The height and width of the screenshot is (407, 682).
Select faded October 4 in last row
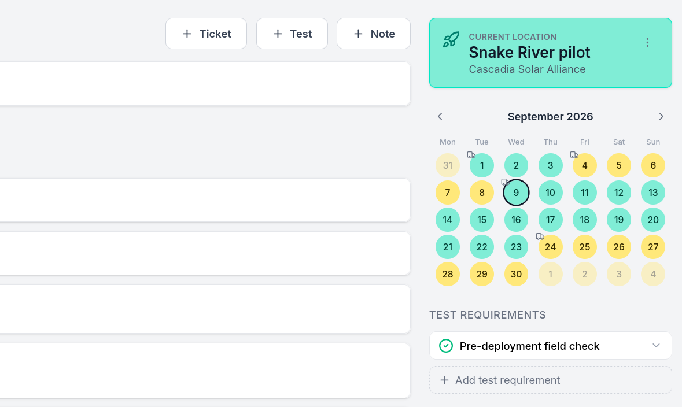tap(653, 274)
